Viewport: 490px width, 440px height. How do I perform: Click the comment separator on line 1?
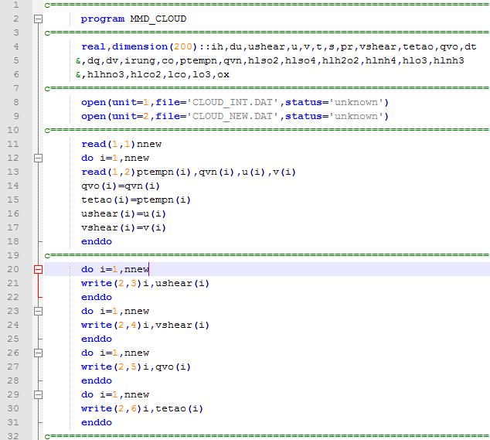(x=267, y=5)
